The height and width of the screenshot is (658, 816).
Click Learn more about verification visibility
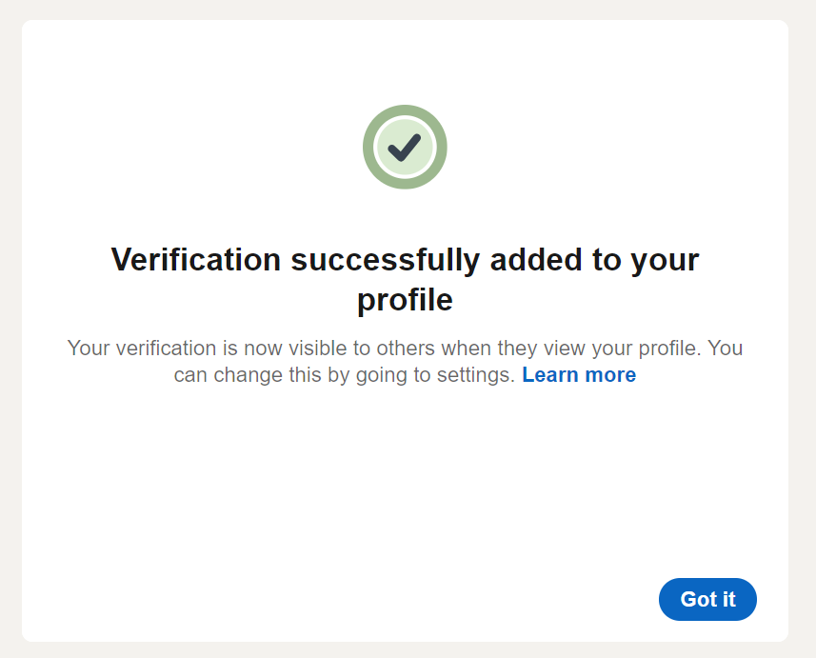pos(579,374)
